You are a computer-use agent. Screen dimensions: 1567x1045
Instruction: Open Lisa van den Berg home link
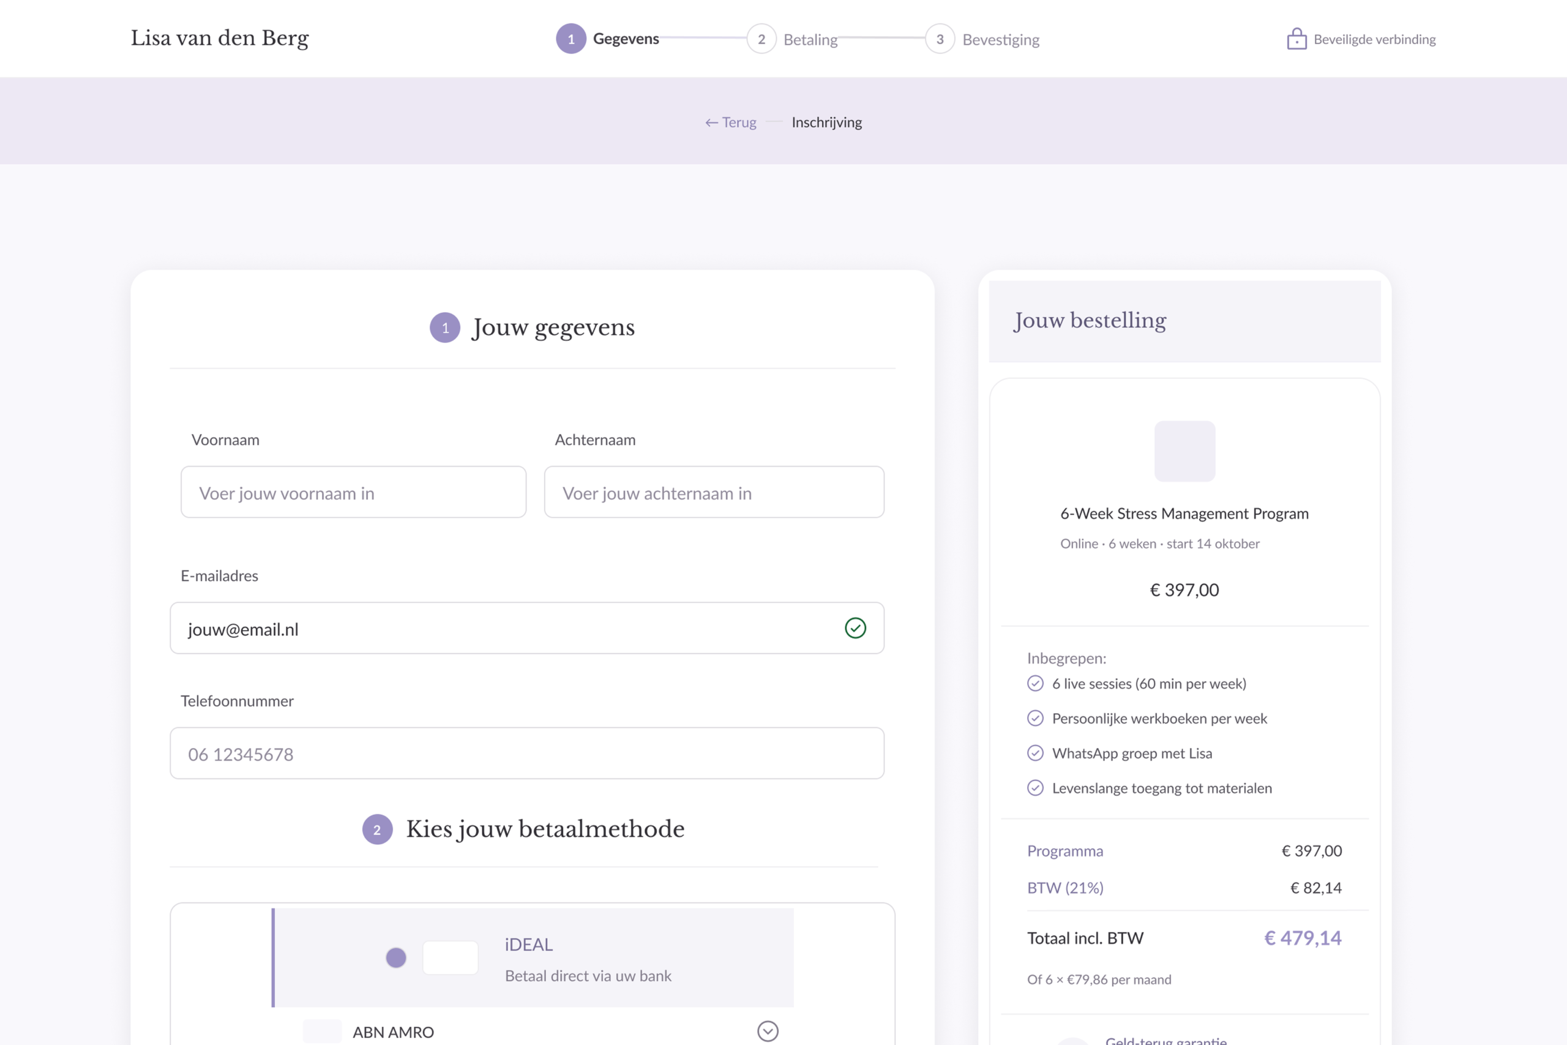coord(220,38)
